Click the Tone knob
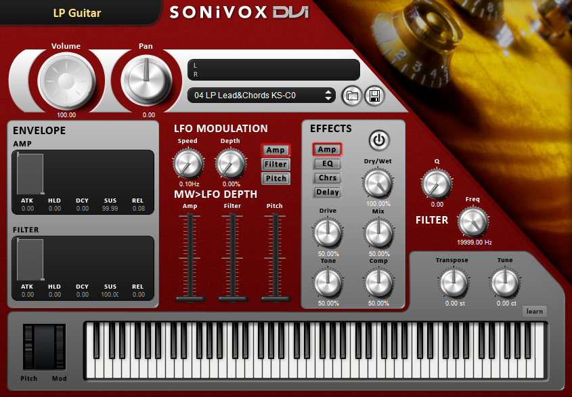 (328, 283)
